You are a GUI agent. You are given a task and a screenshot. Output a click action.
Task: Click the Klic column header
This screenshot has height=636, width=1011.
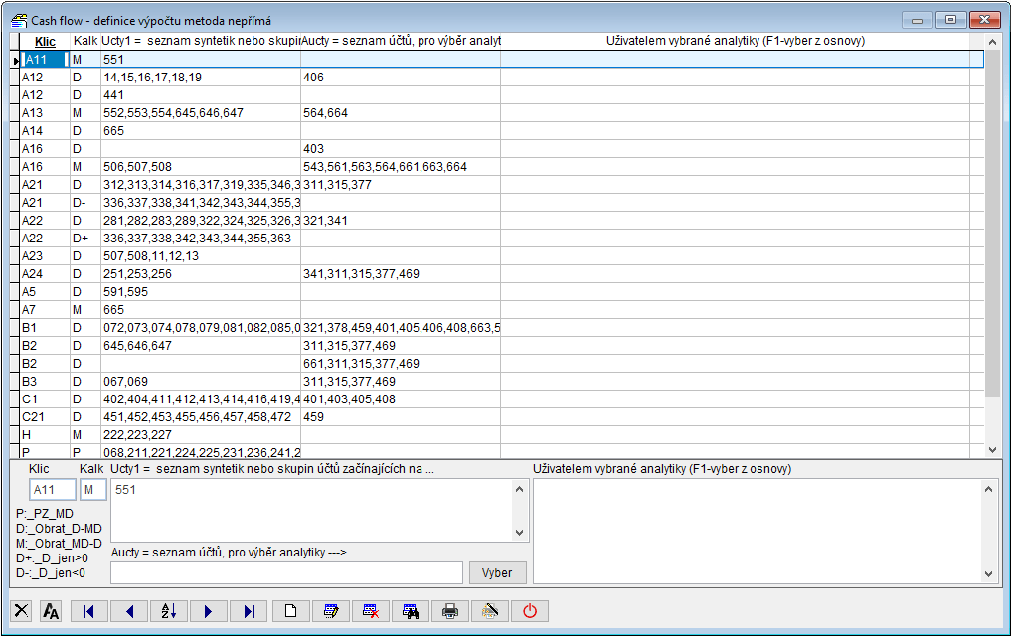pyautogui.click(x=45, y=41)
